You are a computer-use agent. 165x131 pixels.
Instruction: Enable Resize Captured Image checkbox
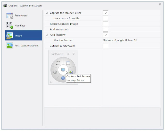coord(105,24)
